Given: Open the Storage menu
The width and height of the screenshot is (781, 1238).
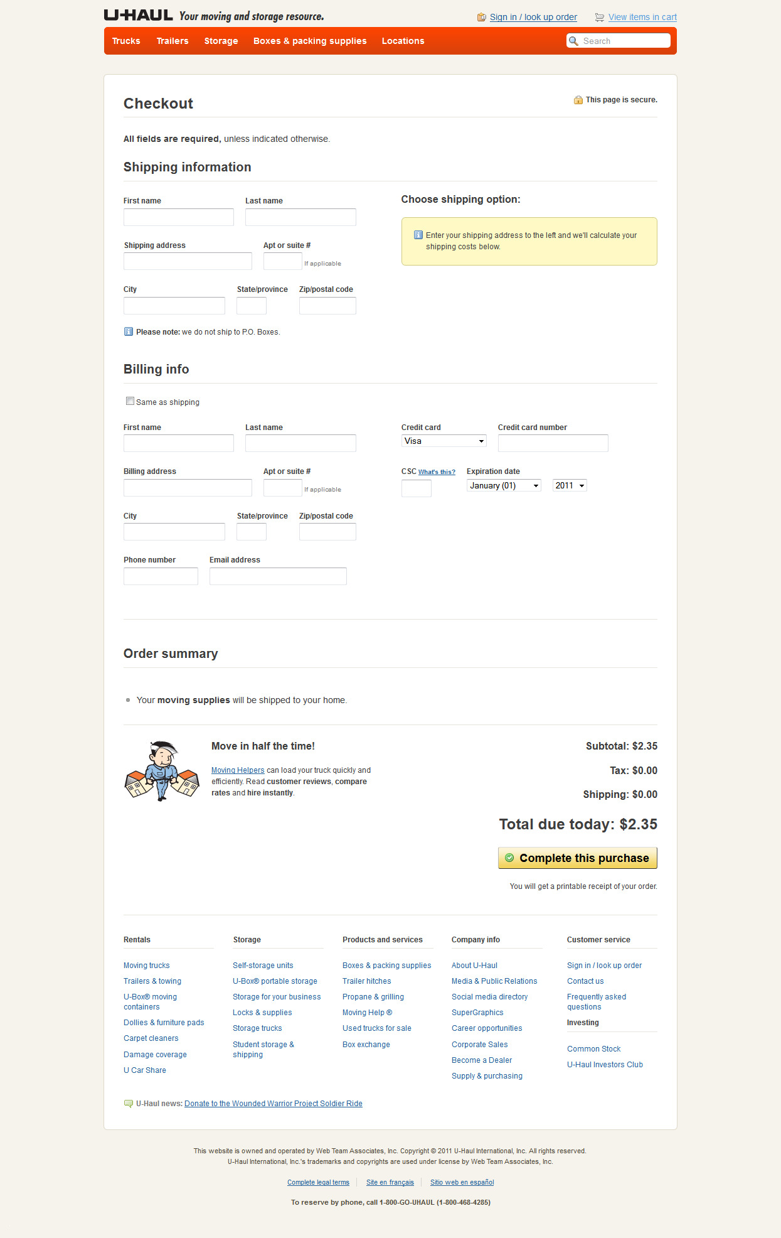Looking at the screenshot, I should tap(221, 41).
